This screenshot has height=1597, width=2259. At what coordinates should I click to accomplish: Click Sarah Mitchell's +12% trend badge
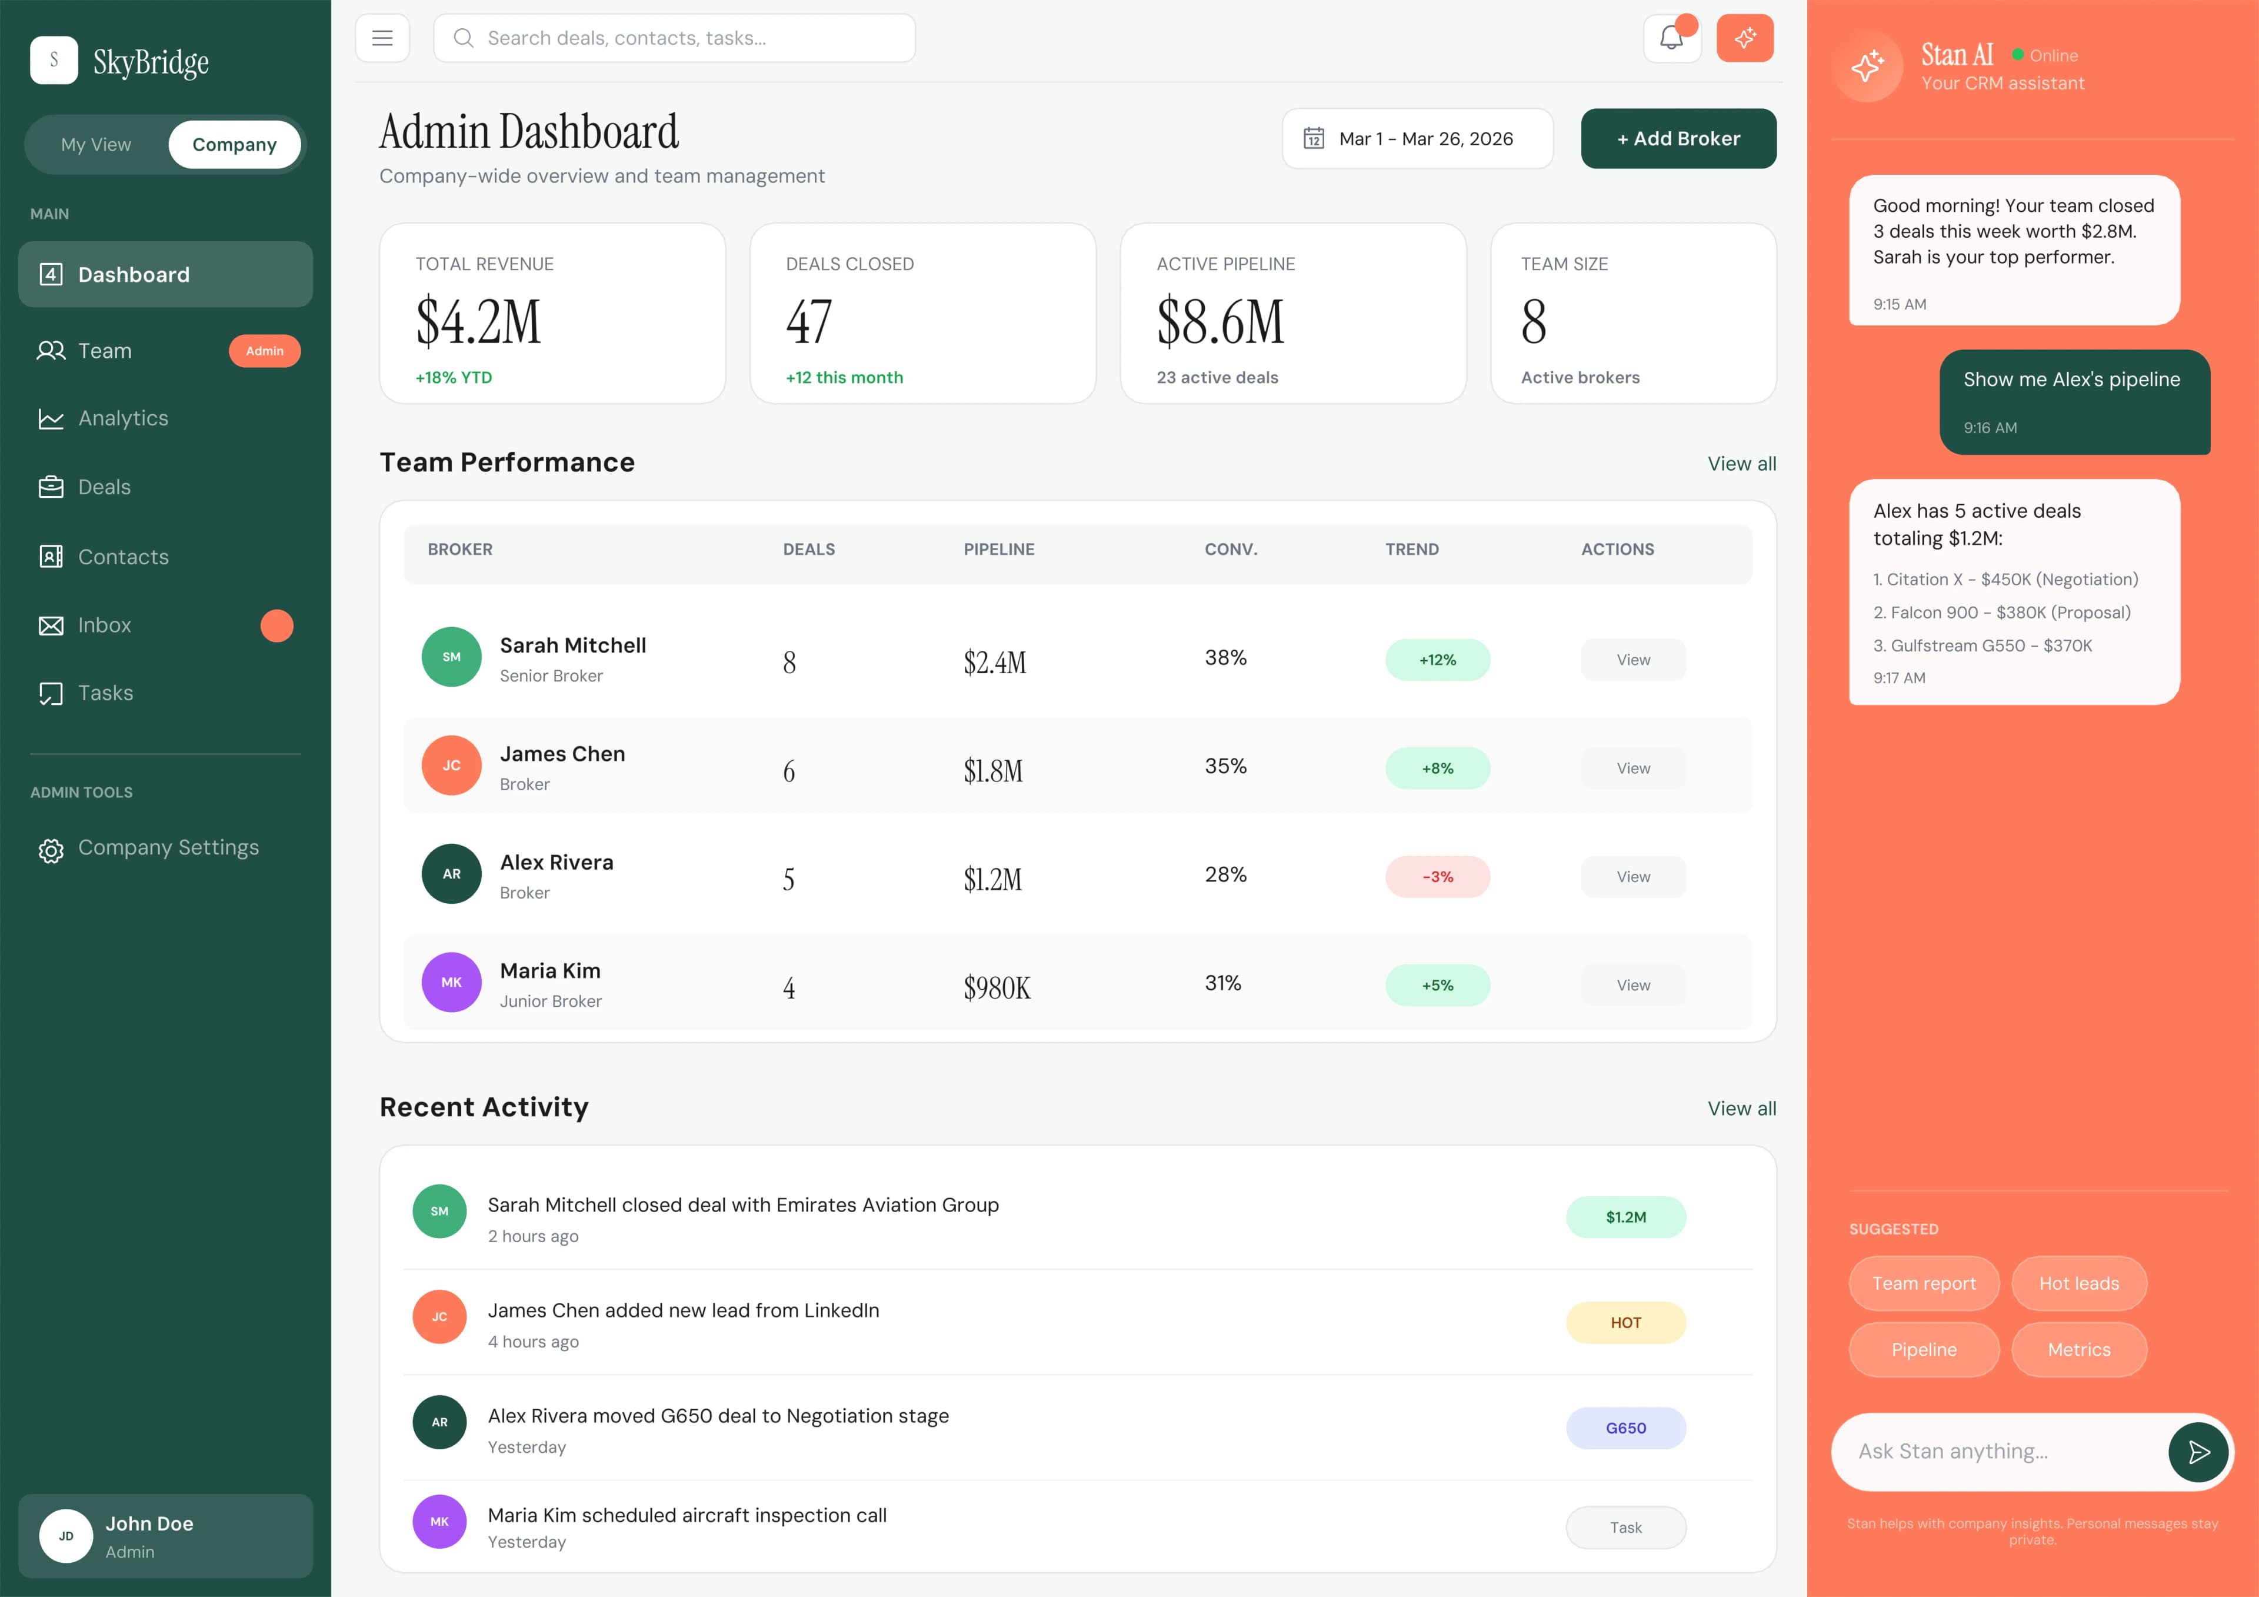pyautogui.click(x=1437, y=659)
